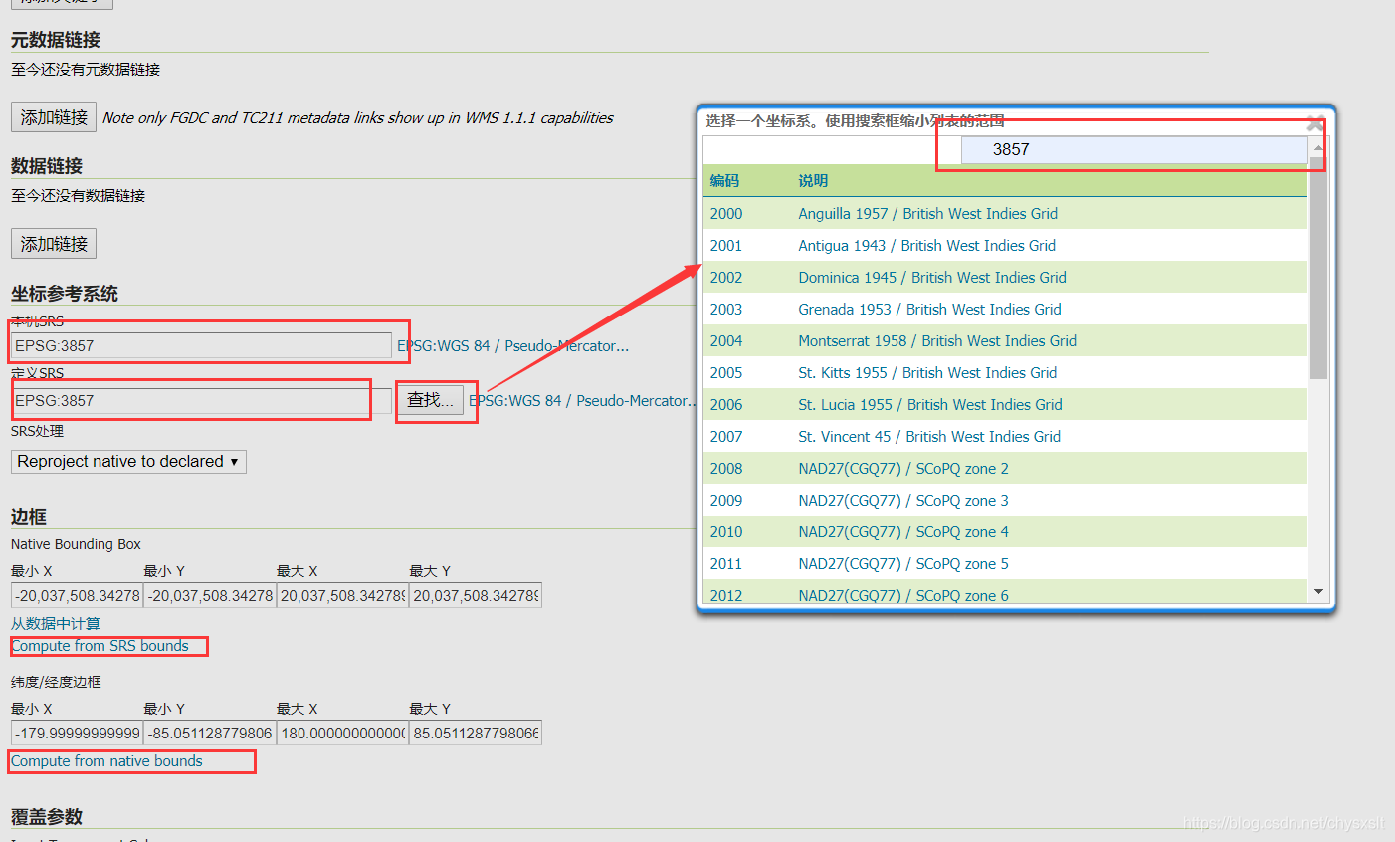Select Montserrat 1958 / British West Indies Grid
The width and height of the screenshot is (1395, 842).
[937, 340]
